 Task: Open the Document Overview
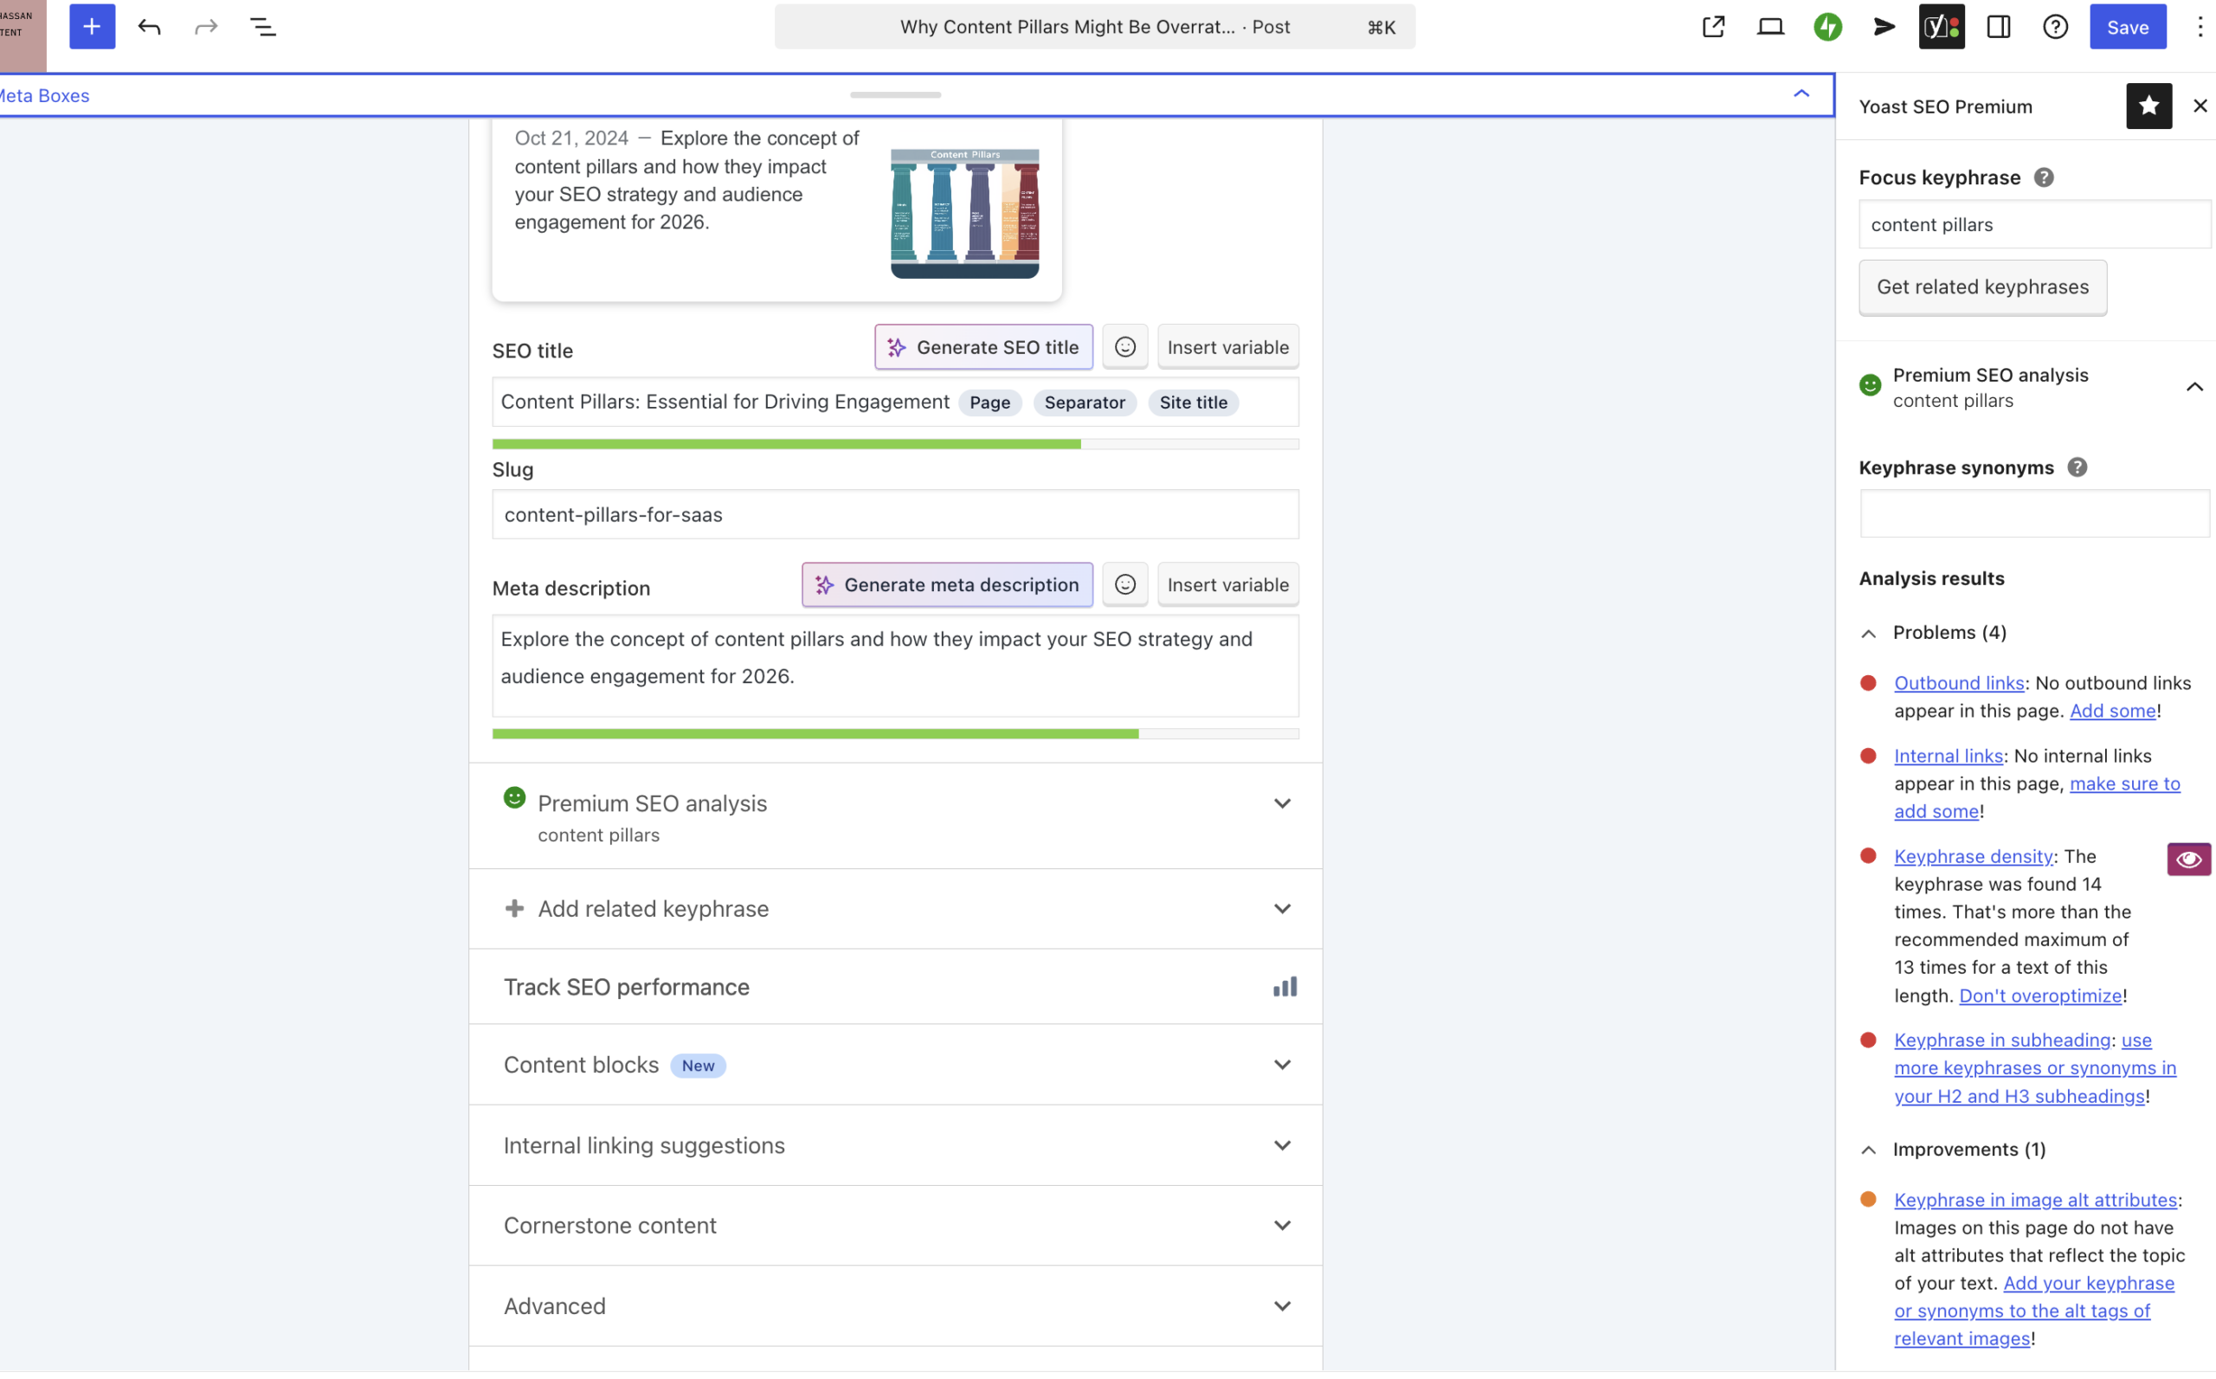pyautogui.click(x=262, y=27)
